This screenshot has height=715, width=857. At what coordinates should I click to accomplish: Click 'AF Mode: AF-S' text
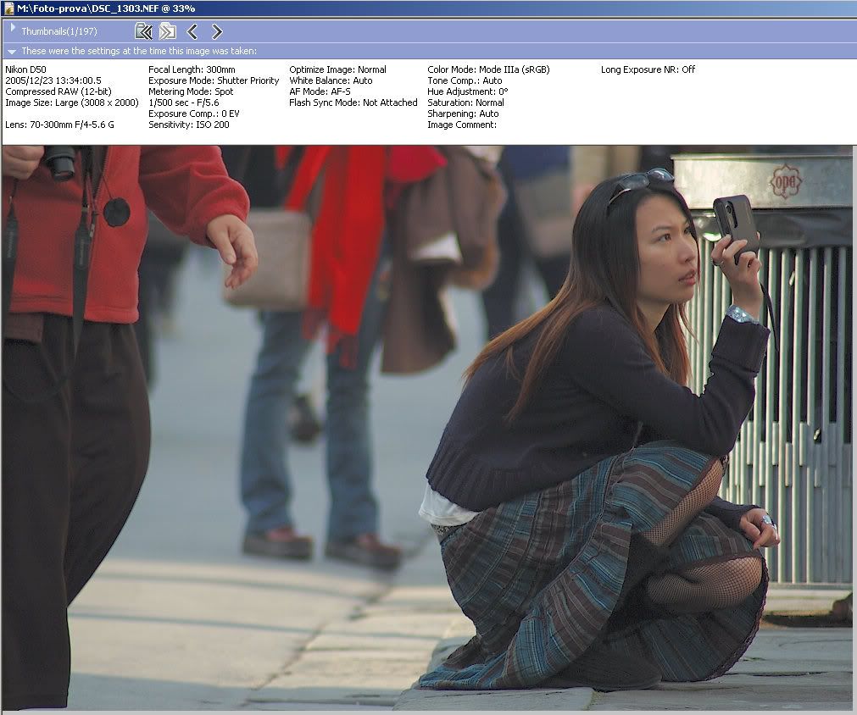coord(320,91)
